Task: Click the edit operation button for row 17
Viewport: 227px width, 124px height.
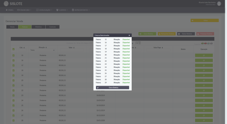Action: click(204, 65)
